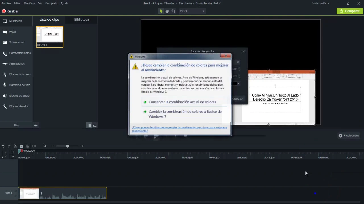364x204 pixels.
Task: Open the Archivo menu
Action: click(6, 3)
